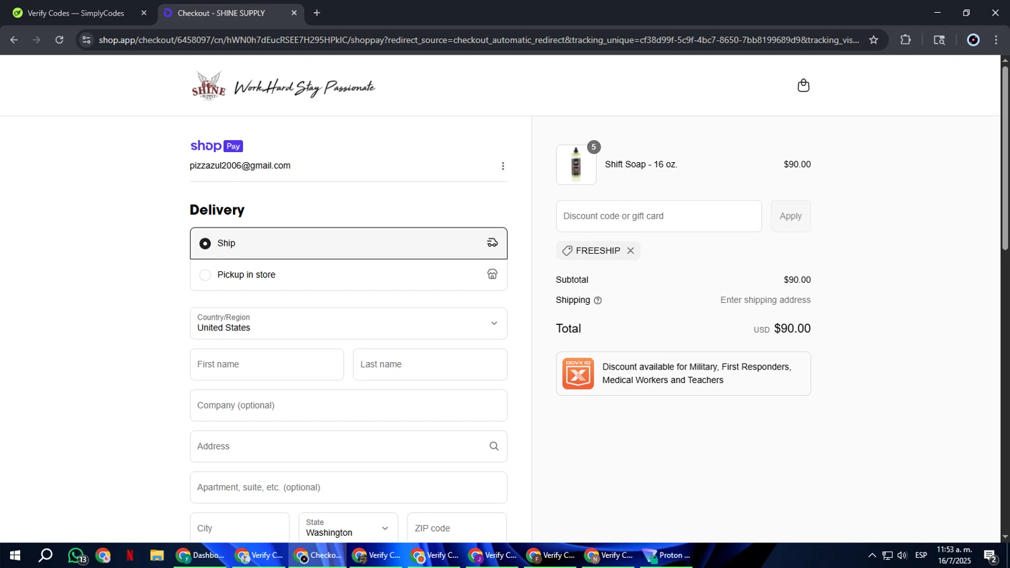Image resolution: width=1010 pixels, height=568 pixels.
Task: View site information icon in address bar
Action: click(x=86, y=40)
